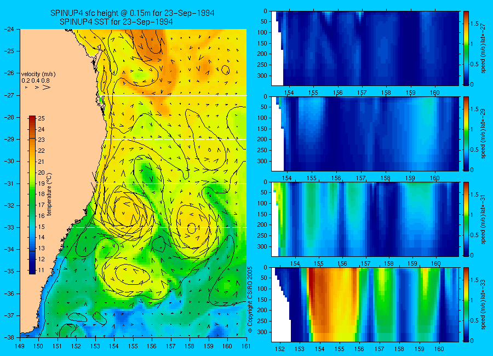The height and width of the screenshot is (356, 493).
Task: Click the "temperature (°C)" color bar label
Action: 49,194
